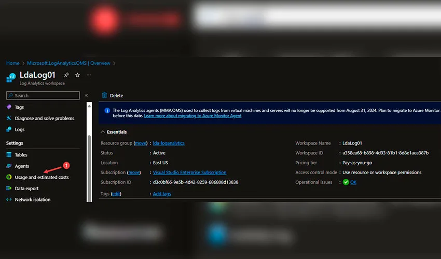The width and height of the screenshot is (441, 259).
Task: Click the Network isolation icon
Action: click(9, 199)
